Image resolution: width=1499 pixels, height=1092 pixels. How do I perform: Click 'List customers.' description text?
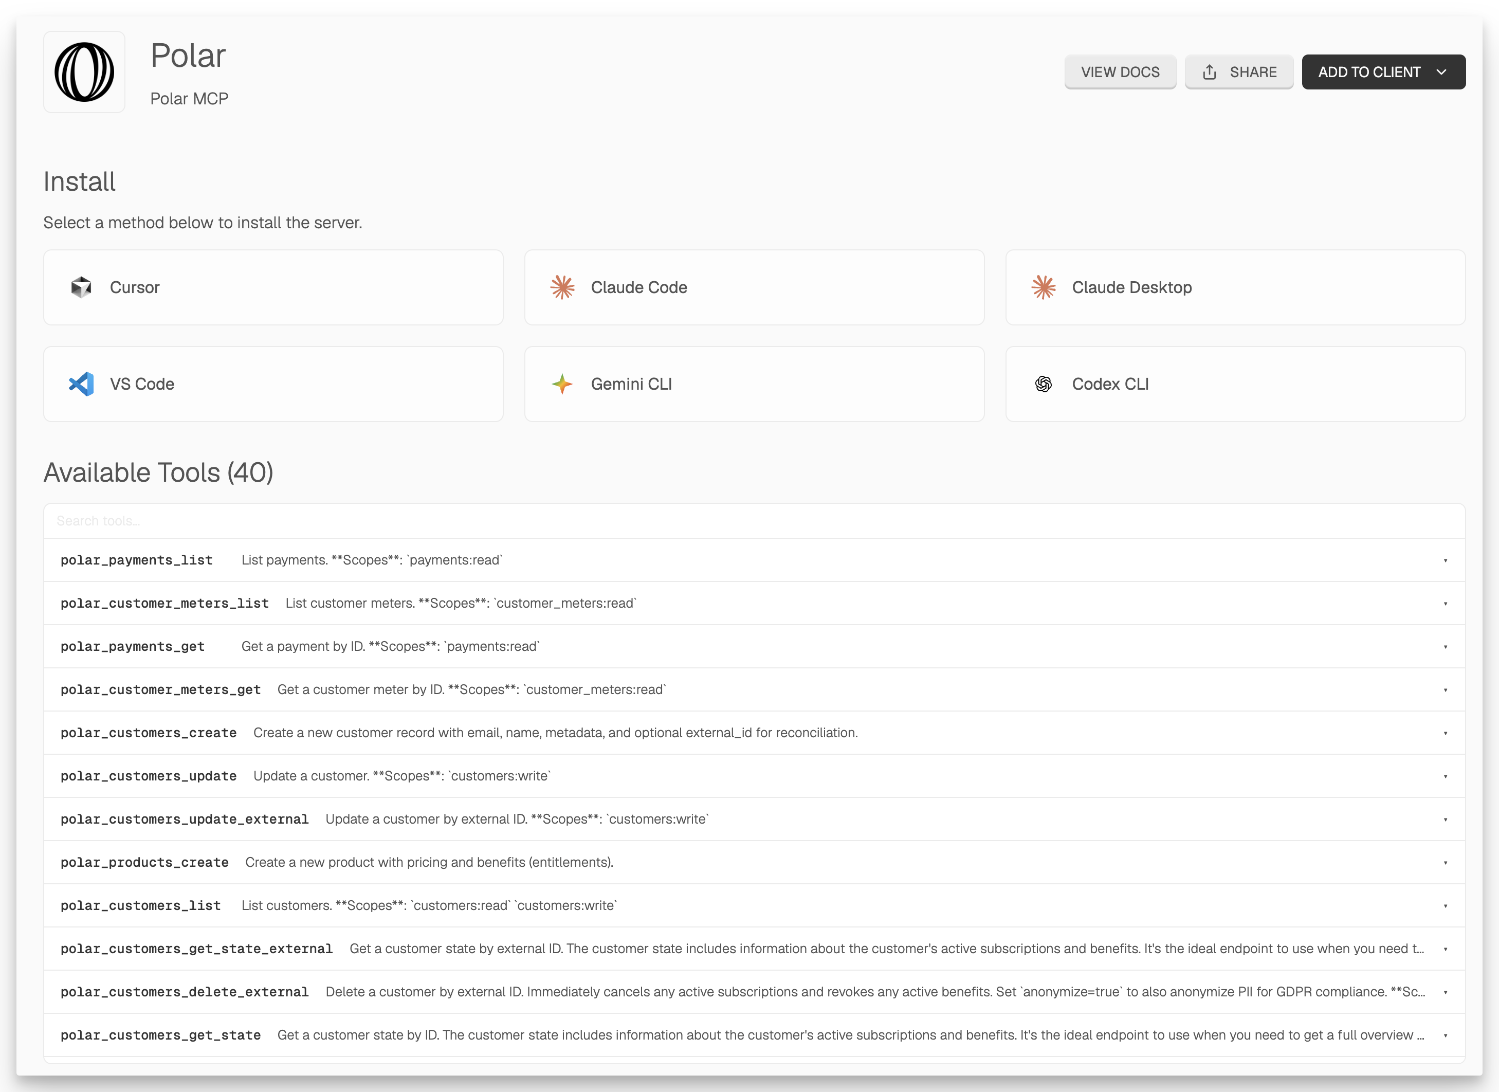[x=429, y=905]
